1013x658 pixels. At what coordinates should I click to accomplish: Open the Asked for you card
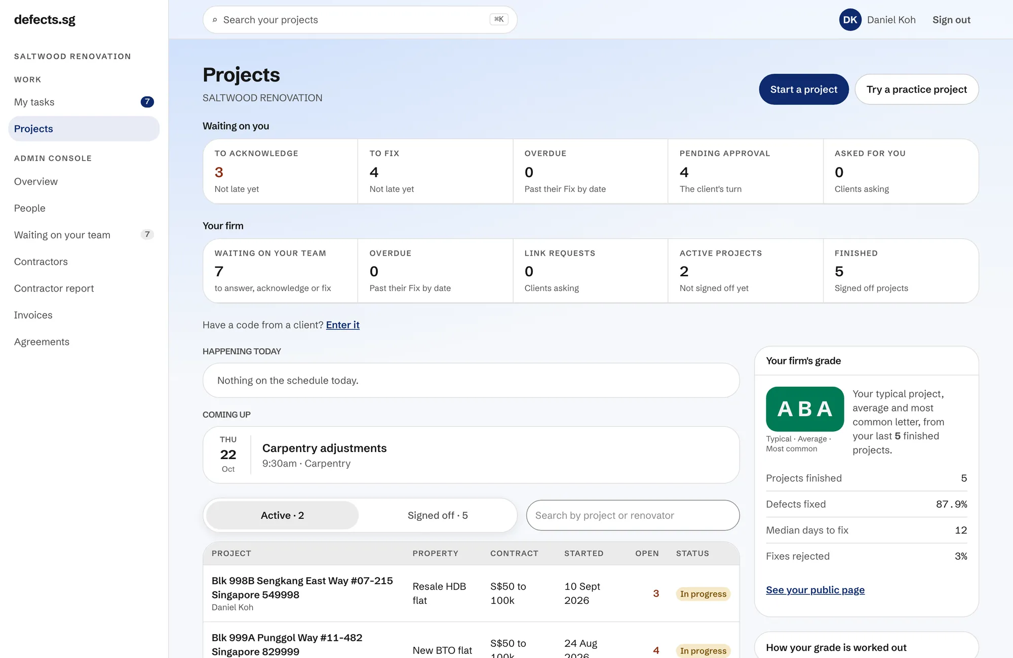coord(901,172)
